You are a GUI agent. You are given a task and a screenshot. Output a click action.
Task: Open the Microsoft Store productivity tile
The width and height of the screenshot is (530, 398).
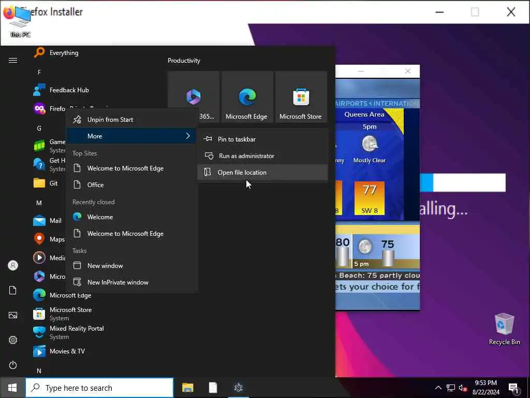301,97
